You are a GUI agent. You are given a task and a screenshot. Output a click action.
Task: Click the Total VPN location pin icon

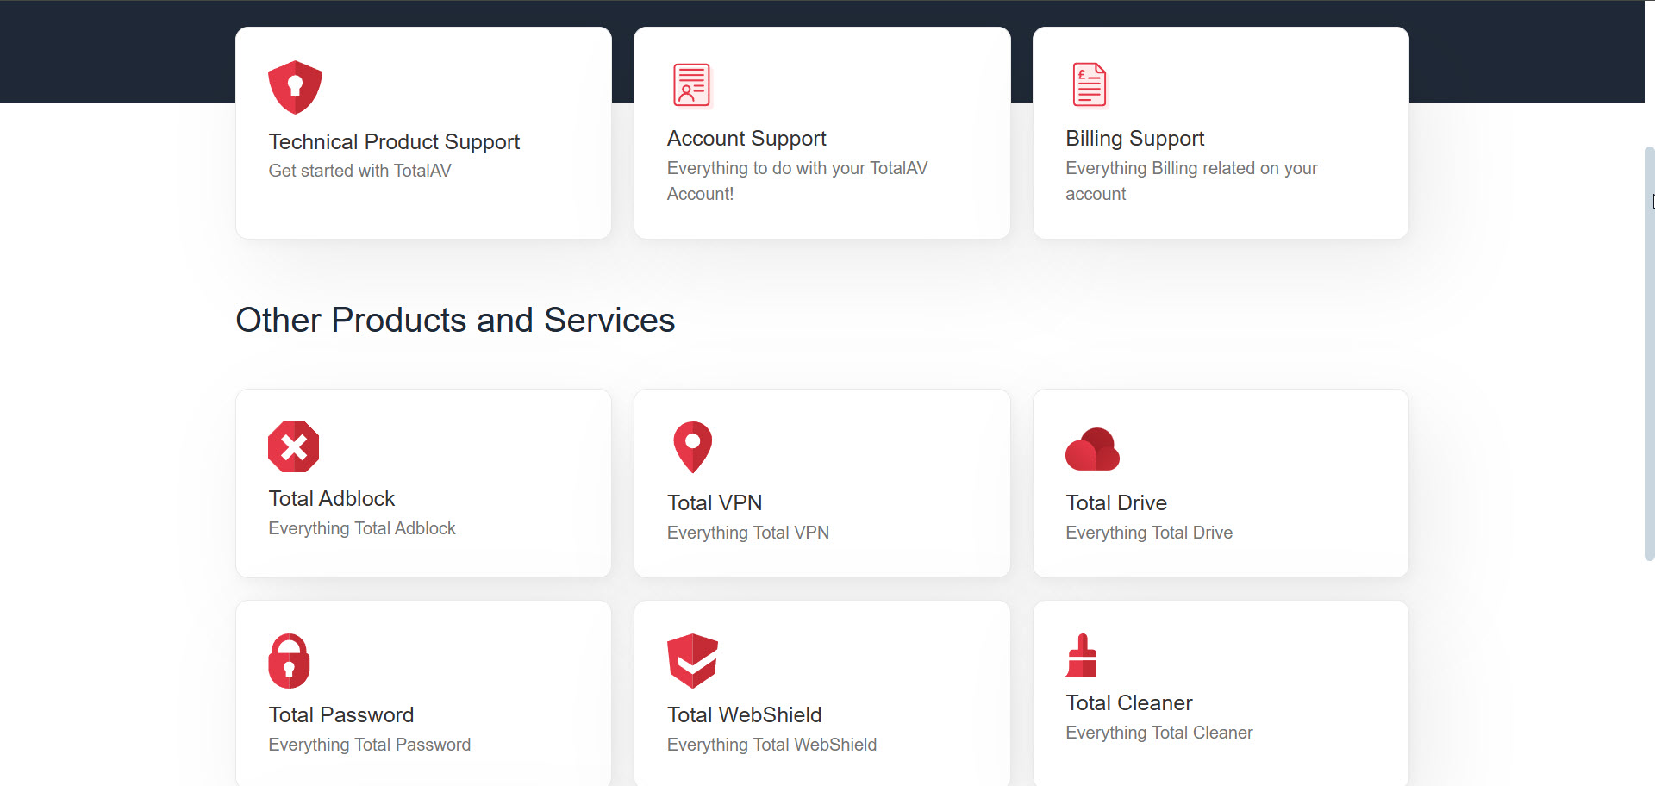click(x=692, y=447)
